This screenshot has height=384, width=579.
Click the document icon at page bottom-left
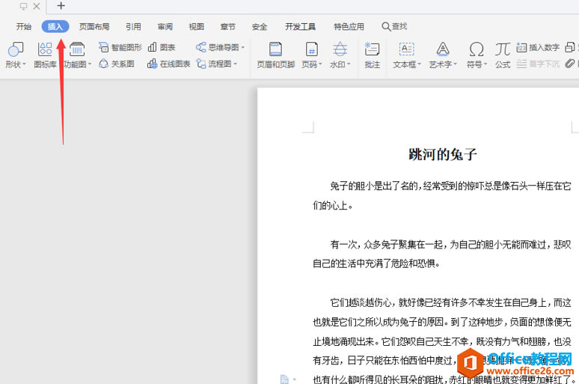point(284,379)
